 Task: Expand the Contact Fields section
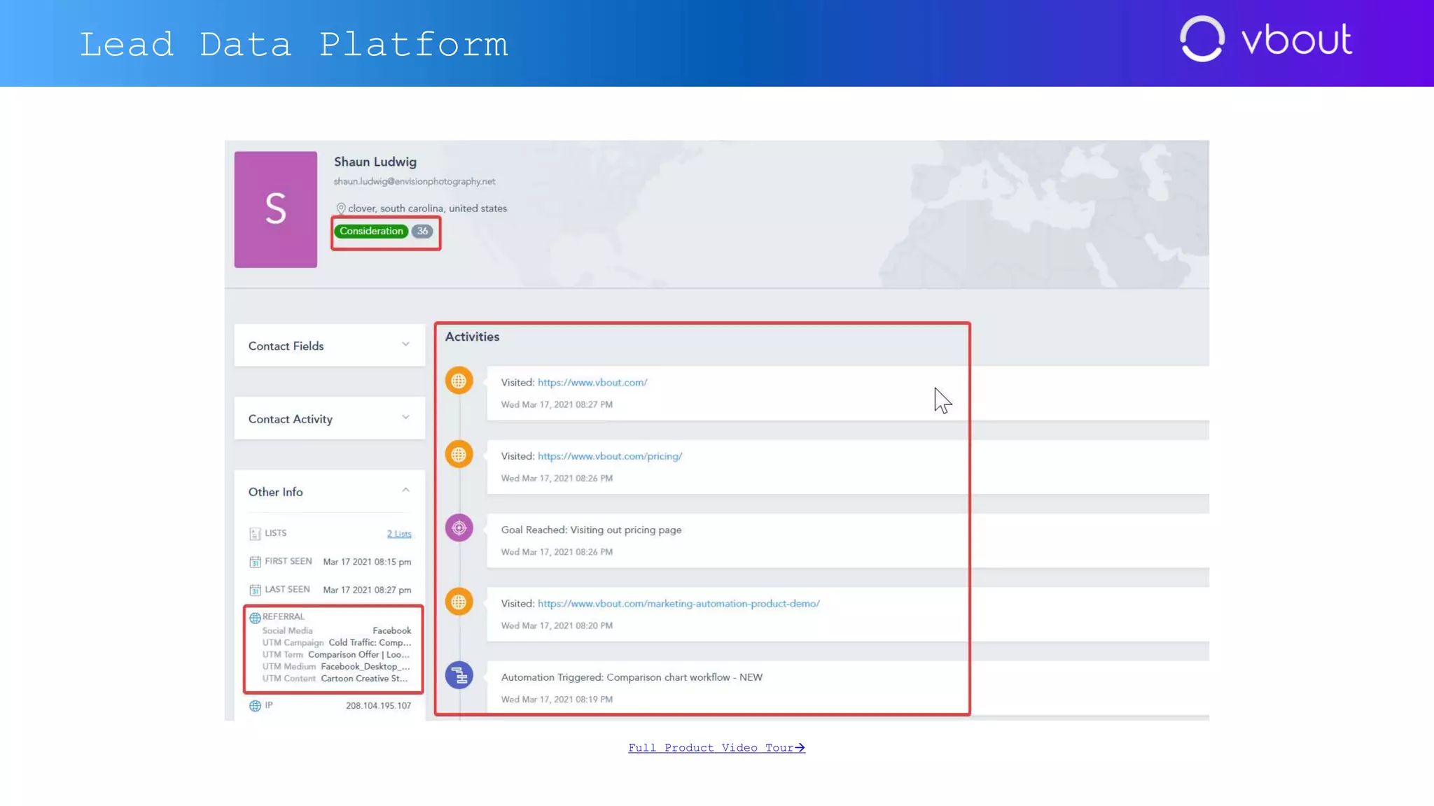coord(329,345)
